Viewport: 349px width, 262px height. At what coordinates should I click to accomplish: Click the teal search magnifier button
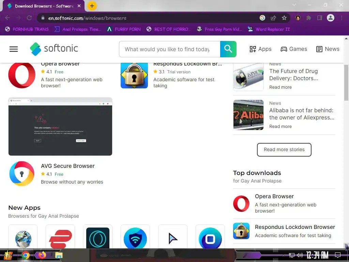(x=228, y=49)
